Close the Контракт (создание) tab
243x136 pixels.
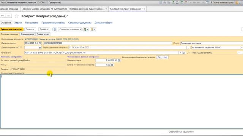click(144, 9)
